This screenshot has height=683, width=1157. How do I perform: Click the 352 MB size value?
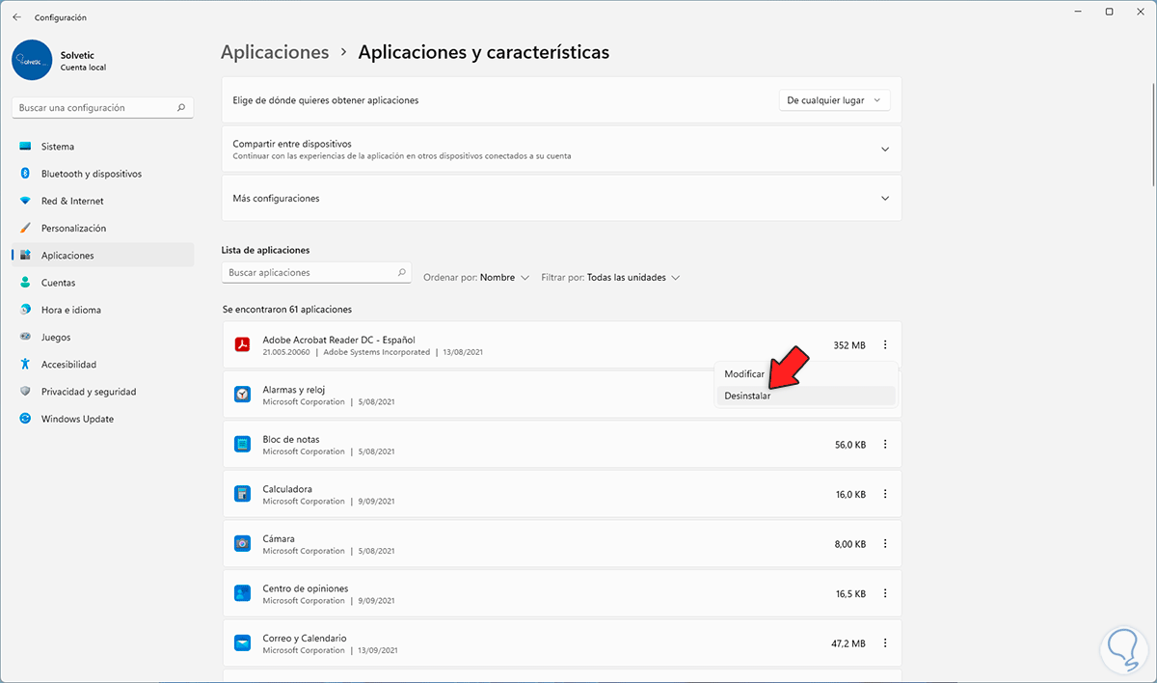point(849,345)
